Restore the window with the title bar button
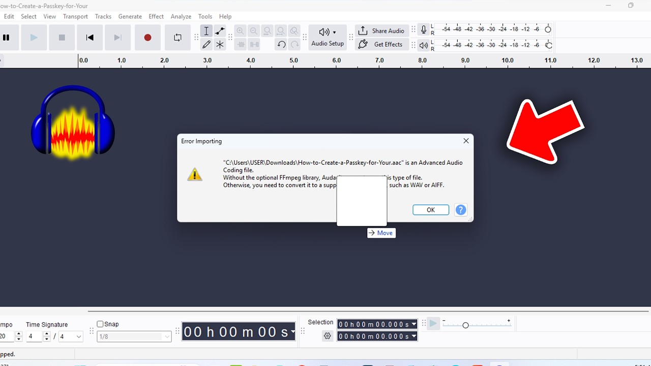The image size is (651, 366). pos(631,6)
